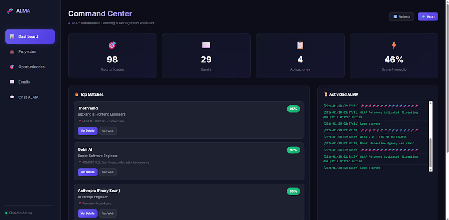The image size is (449, 220).
Task: Click the Thothmind company title
Action: pos(88,108)
